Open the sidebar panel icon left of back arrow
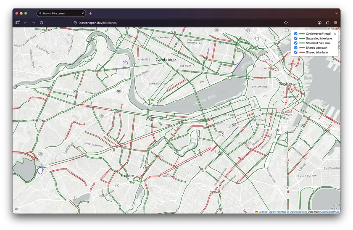 [x=18, y=23]
